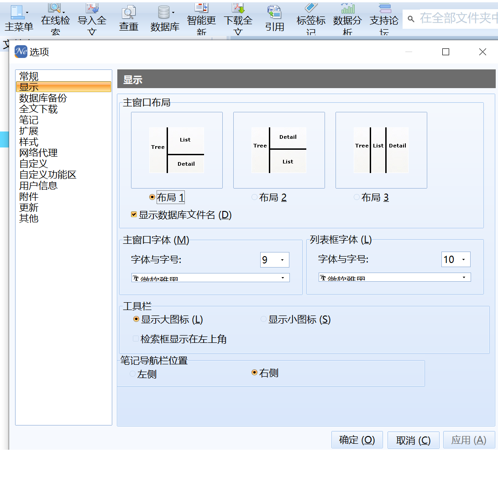Click the 数据库 database icon
The height and width of the screenshot is (494, 498).
(x=164, y=13)
